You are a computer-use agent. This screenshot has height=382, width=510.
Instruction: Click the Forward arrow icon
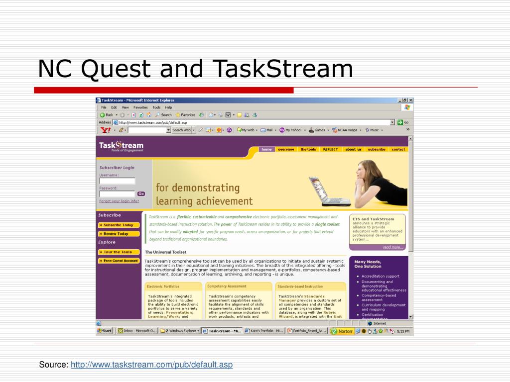[x=122, y=115]
